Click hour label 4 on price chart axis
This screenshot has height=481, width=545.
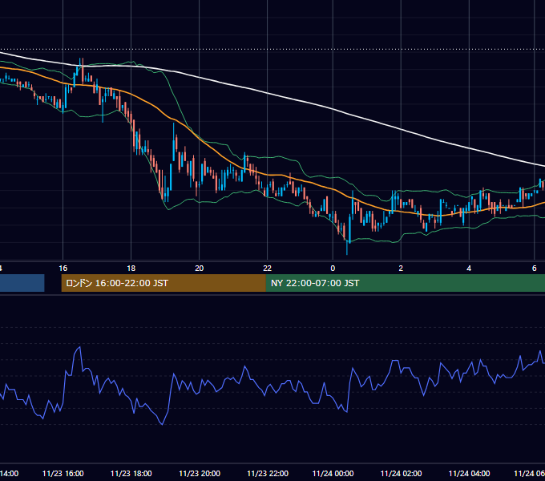[469, 269]
